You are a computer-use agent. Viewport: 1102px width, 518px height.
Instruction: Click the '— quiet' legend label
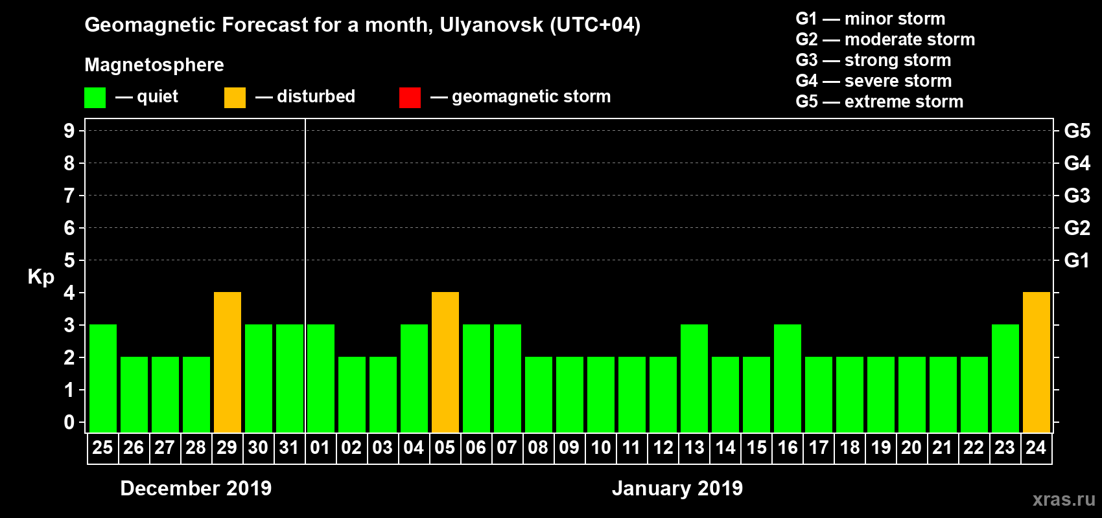[147, 96]
